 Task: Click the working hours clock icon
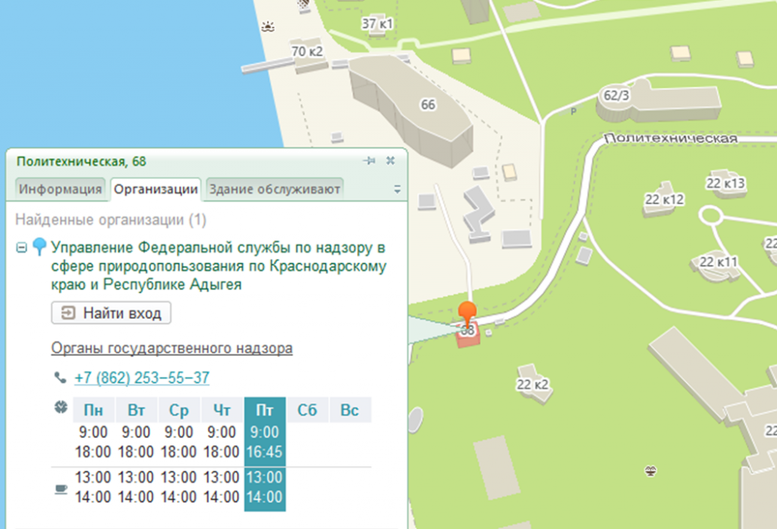coord(60,408)
